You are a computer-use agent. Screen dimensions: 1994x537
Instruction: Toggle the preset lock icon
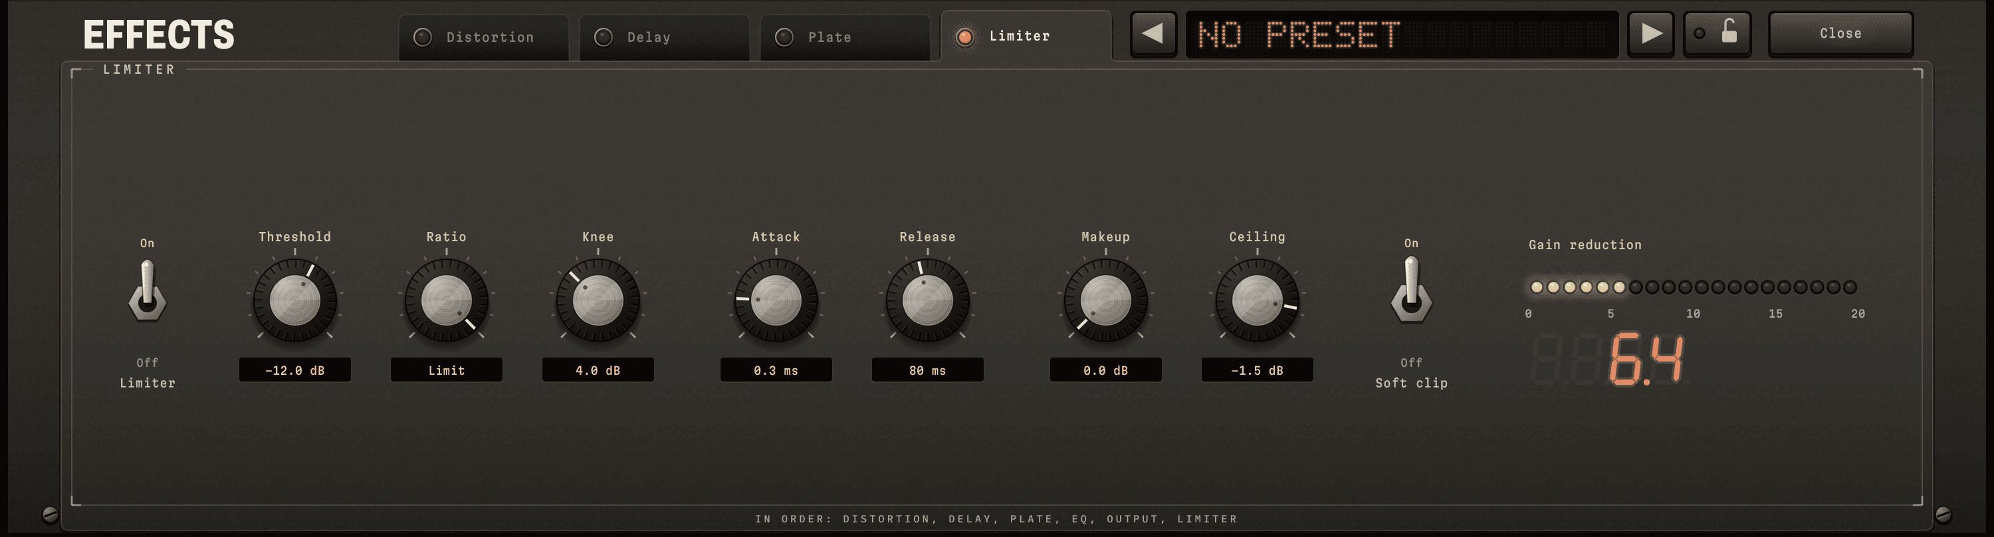coord(1717,34)
